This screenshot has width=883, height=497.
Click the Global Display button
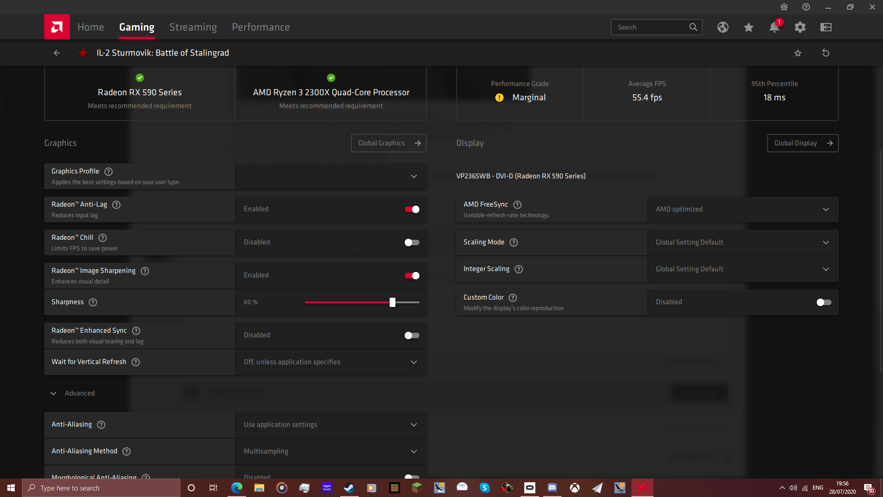point(803,143)
